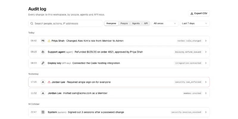Click the 17:20 timestamp
The image size is (238, 119).
point(34,82)
